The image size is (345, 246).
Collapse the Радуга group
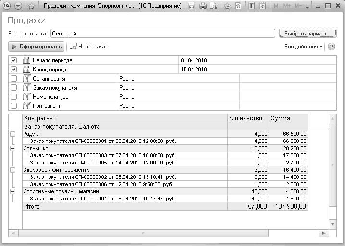(13, 134)
